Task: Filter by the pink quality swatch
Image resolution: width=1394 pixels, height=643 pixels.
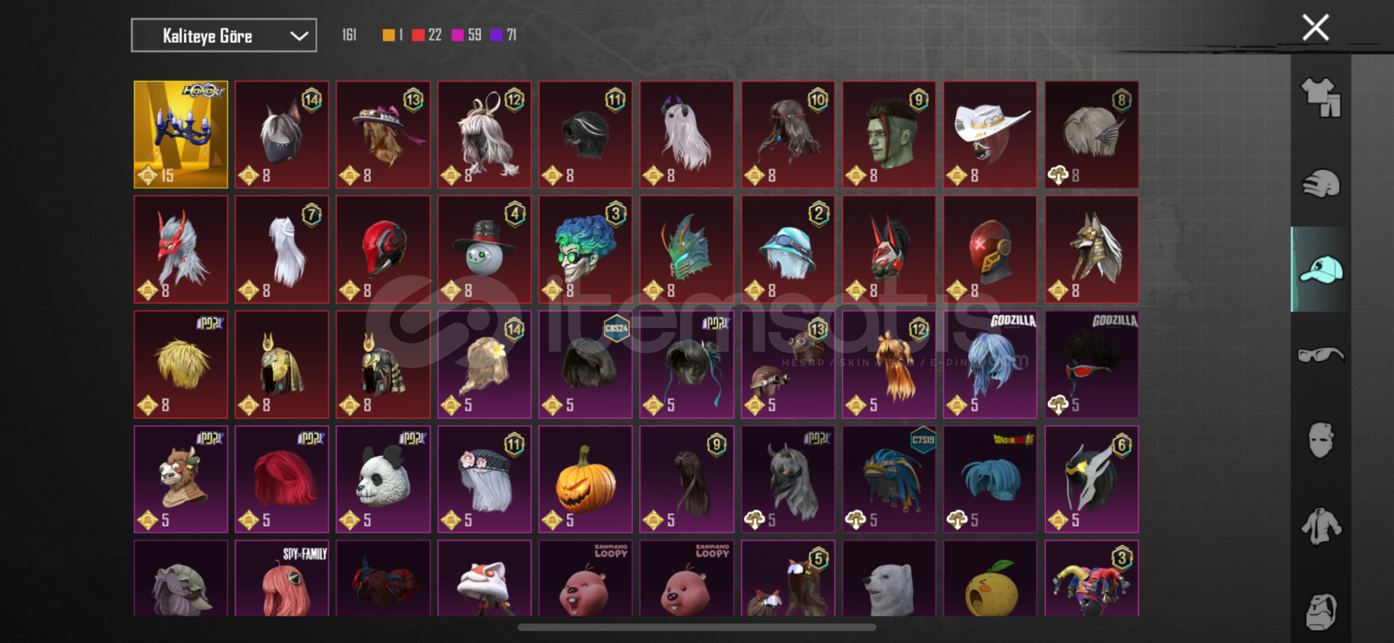Action: tap(457, 35)
